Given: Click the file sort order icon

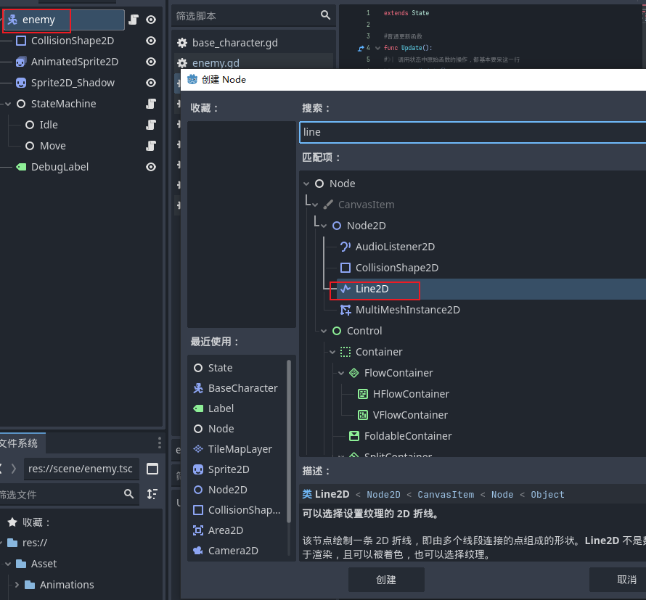Looking at the screenshot, I should coord(152,494).
